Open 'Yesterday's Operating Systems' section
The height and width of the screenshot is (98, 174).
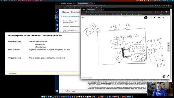click(x=71, y=26)
